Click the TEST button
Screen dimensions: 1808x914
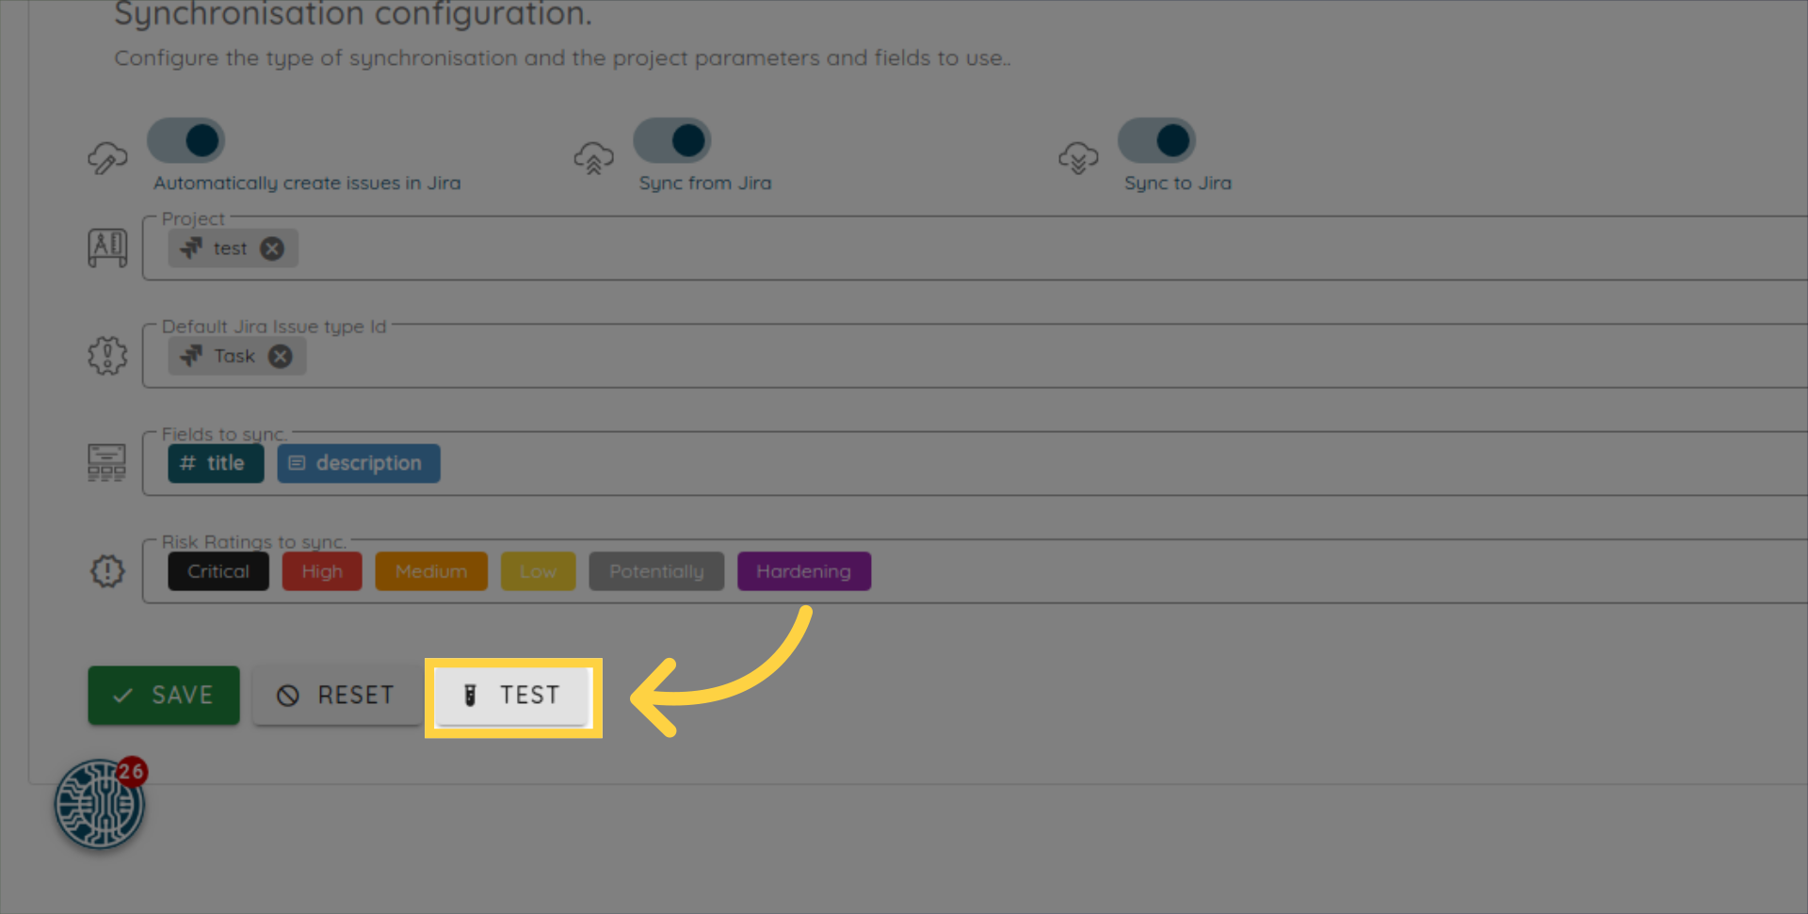coord(513,696)
